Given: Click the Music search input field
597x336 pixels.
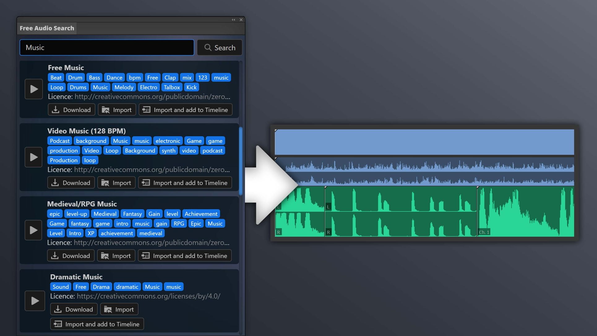Looking at the screenshot, I should pyautogui.click(x=107, y=47).
